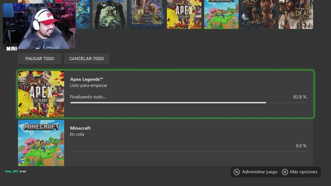
Task: Open the Age of Empires IV tile
Action: 147,14
